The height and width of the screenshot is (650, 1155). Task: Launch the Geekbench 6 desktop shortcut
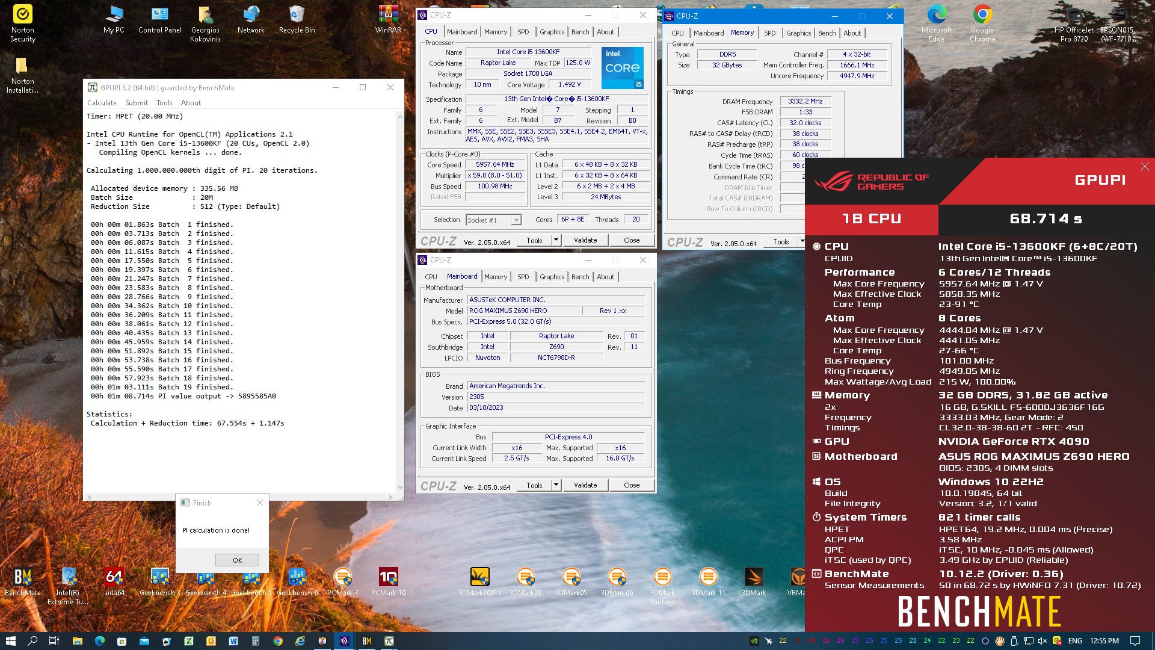pyautogui.click(x=297, y=581)
